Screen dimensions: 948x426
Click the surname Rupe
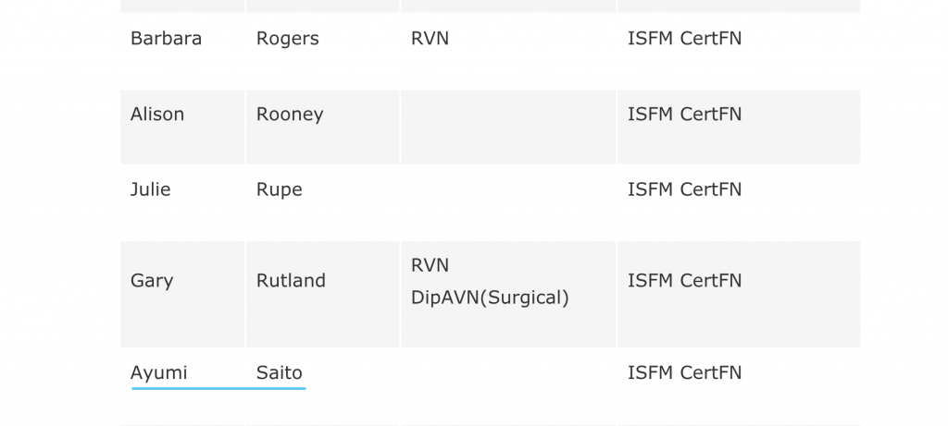pos(280,190)
